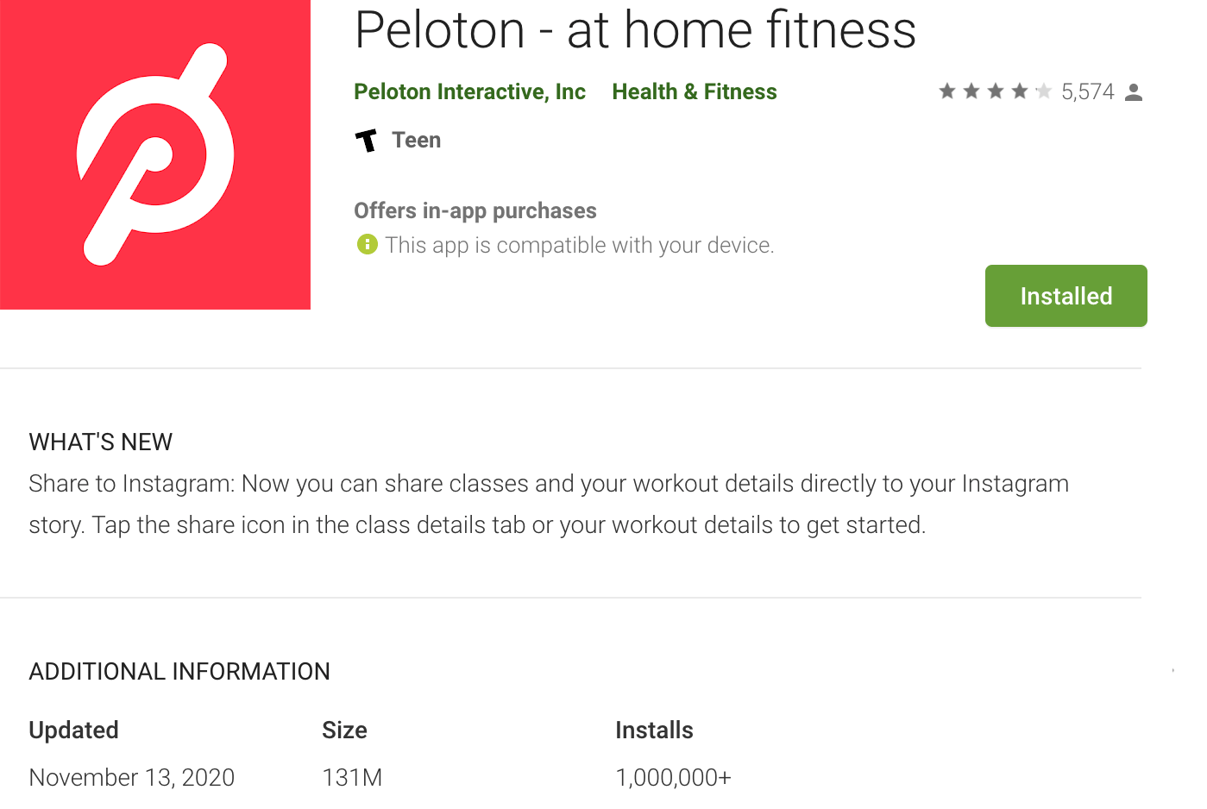Click the half-filled fifth rating star

(1043, 91)
